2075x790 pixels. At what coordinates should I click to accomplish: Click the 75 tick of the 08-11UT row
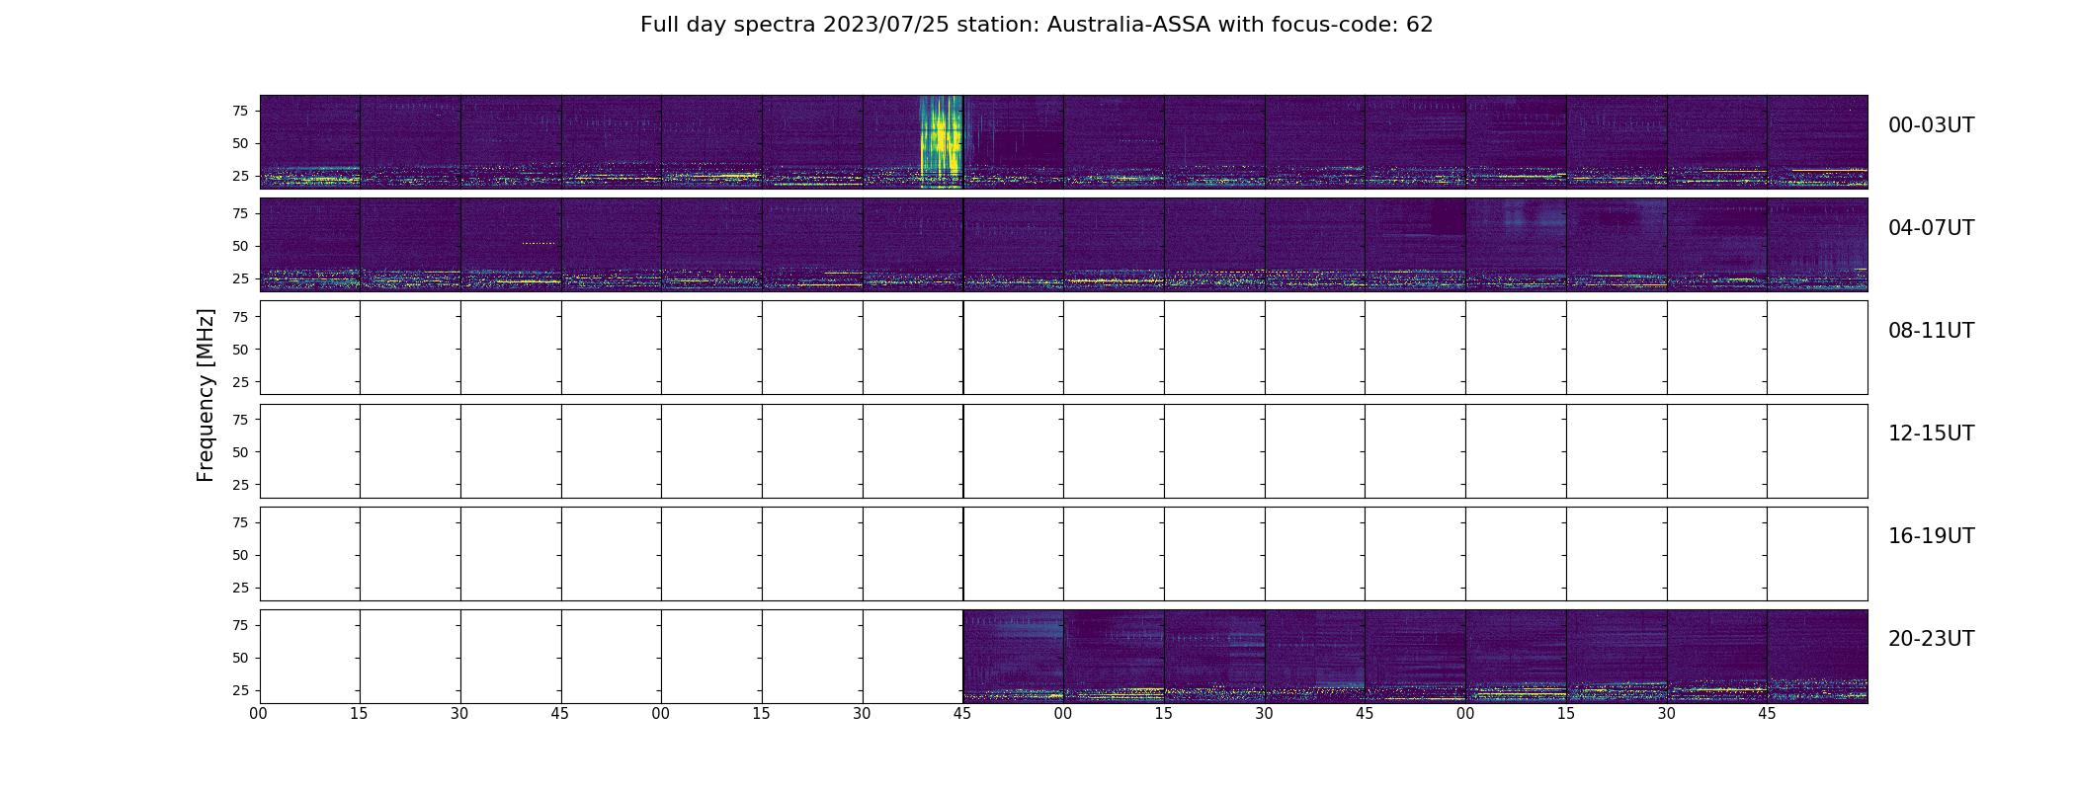[240, 317]
